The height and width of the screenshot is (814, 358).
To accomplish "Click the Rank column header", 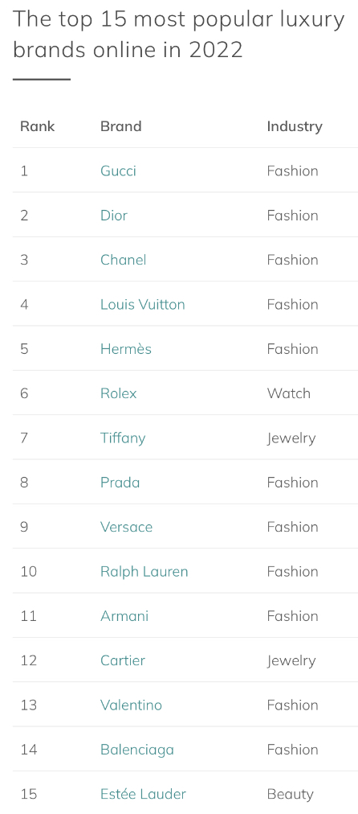I will (37, 126).
